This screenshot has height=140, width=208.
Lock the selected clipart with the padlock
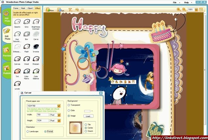coord(125,82)
